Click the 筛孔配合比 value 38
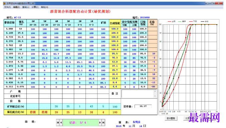The image size is (226, 128). point(91,112)
